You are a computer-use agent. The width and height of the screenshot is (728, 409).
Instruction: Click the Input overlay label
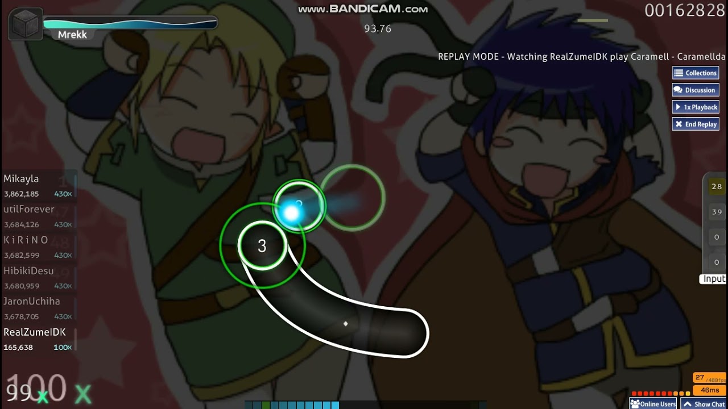pyautogui.click(x=714, y=279)
